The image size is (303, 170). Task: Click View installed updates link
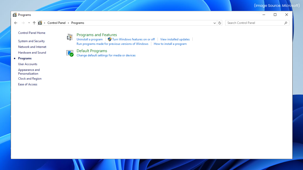click(175, 39)
